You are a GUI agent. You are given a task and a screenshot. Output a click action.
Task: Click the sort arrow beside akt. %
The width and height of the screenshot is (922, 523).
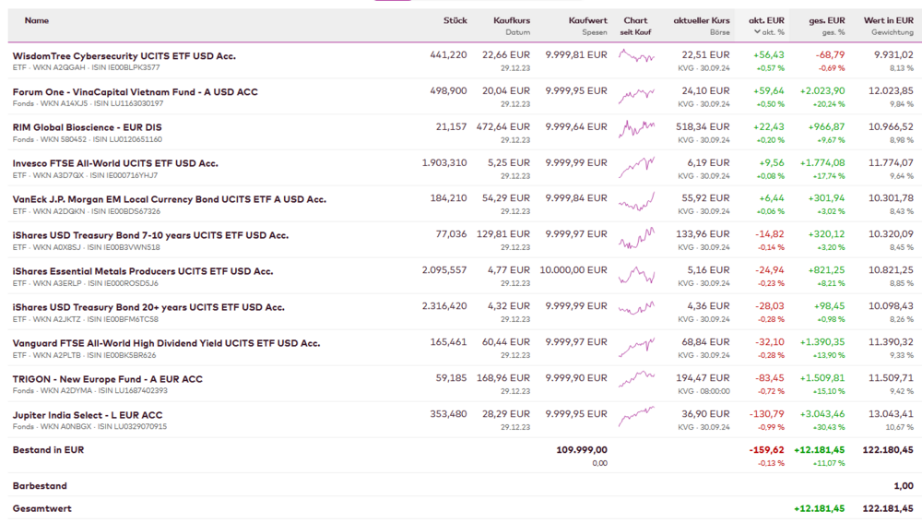point(758,32)
